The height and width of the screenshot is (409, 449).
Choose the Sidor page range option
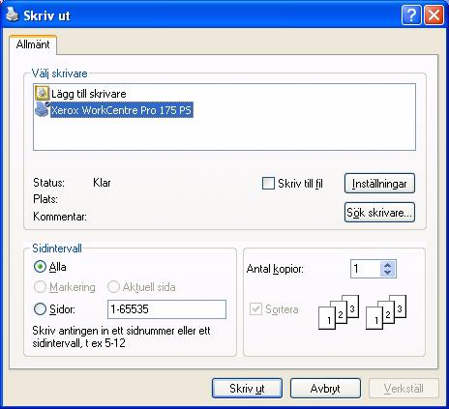coord(40,309)
